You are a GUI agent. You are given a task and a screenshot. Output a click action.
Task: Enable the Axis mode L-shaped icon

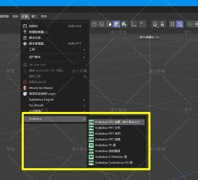pos(134,24)
